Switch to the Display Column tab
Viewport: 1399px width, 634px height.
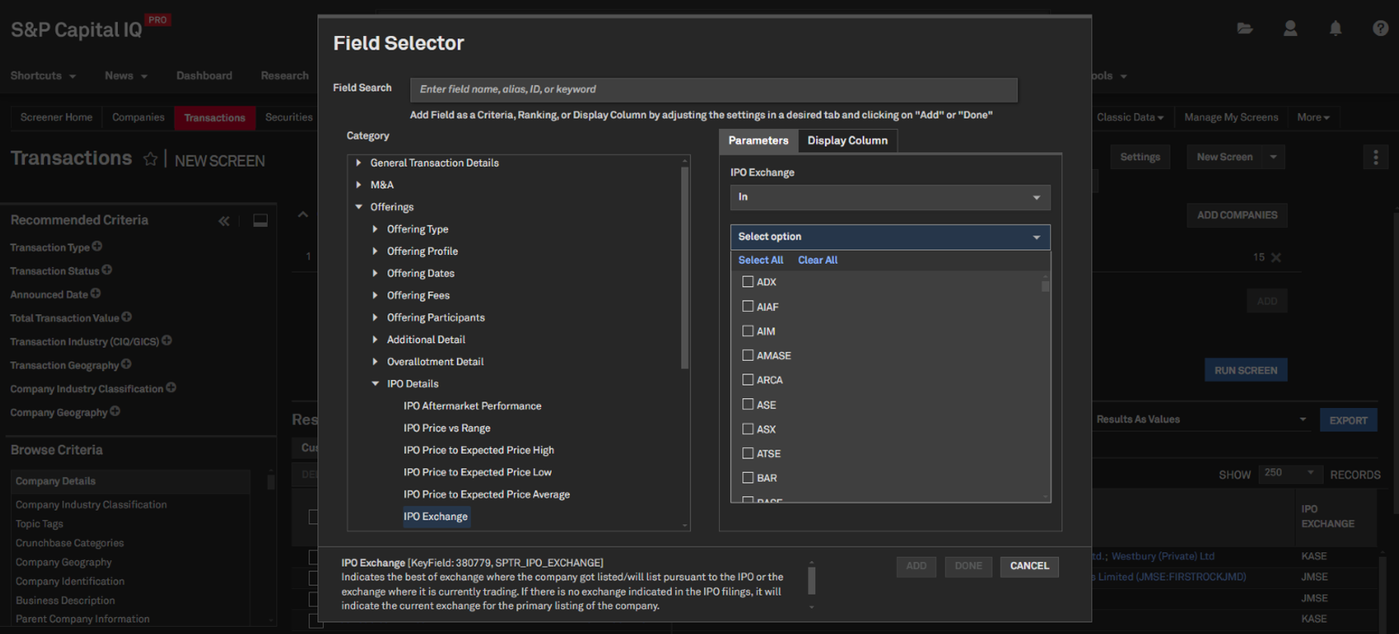click(x=847, y=140)
